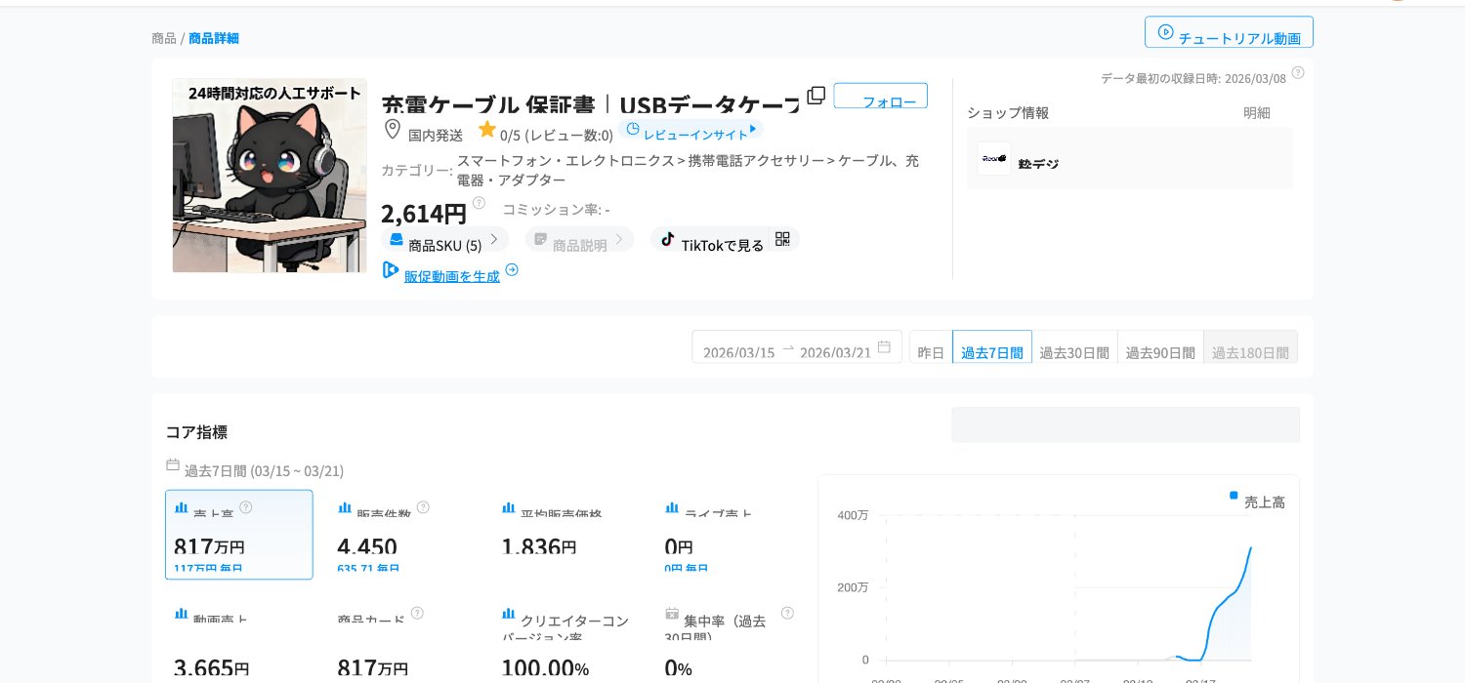Click the フォロー follow button
The height and width of the screenshot is (683, 1465).
pos(880,96)
